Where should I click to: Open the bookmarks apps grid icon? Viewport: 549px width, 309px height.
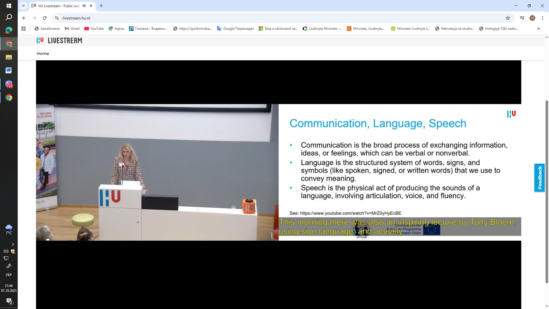pos(23,29)
